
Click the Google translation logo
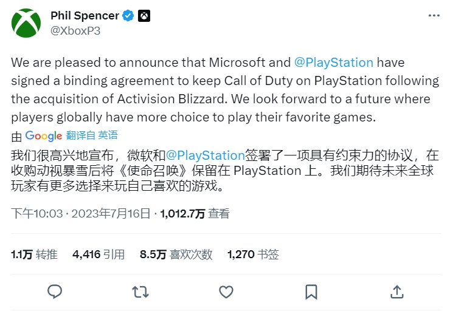click(44, 135)
